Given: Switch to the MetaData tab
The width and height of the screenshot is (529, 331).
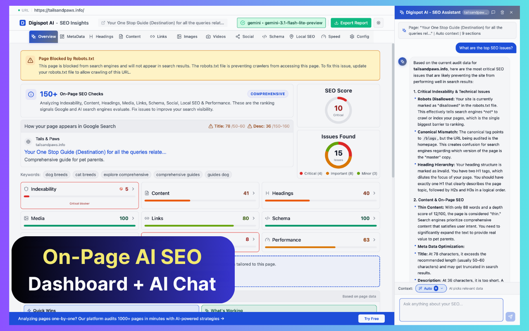Looking at the screenshot, I should (x=72, y=36).
